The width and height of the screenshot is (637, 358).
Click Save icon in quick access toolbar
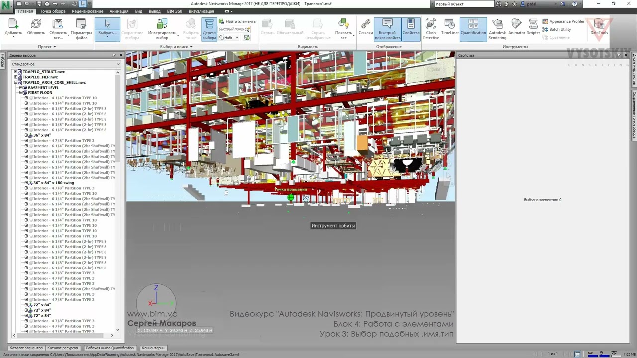(39, 4)
